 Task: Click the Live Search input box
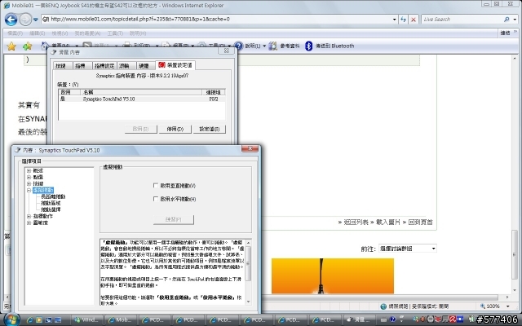[x=462, y=20]
